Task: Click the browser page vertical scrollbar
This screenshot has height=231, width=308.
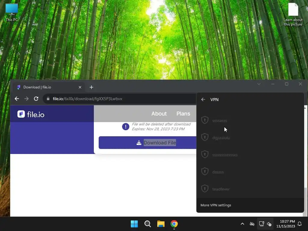Action: [x=306, y=202]
